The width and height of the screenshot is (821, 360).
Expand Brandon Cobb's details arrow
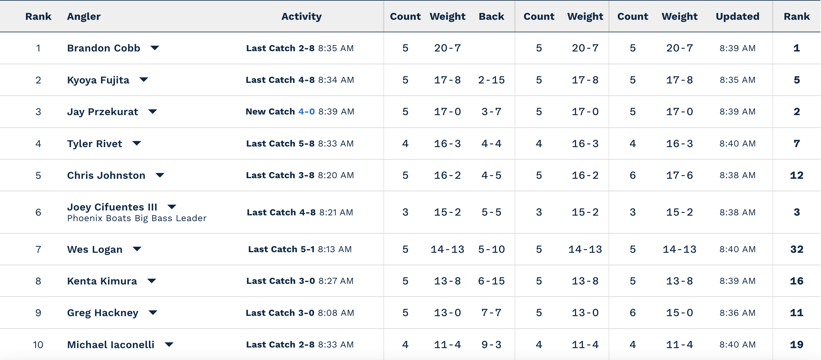coord(154,48)
